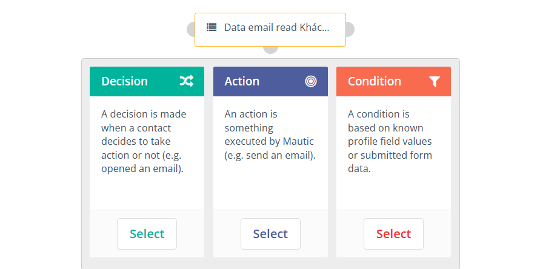The height and width of the screenshot is (269, 540).
Task: Click the Condition description about profile fields
Action: point(390,141)
